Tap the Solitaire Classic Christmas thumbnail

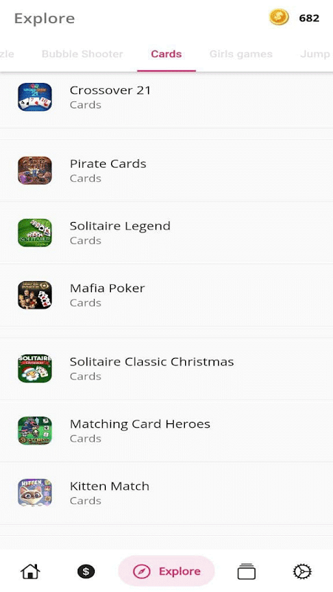[35, 368]
